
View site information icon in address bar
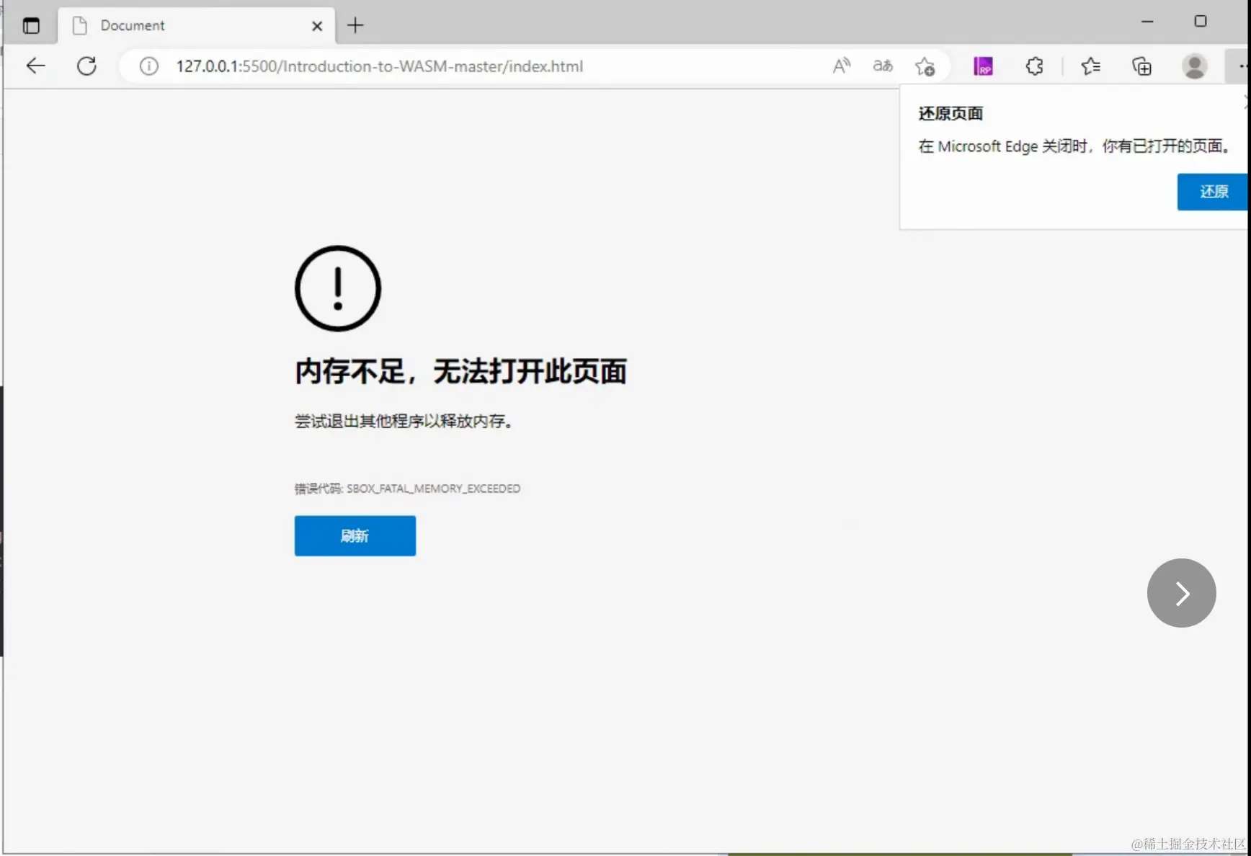[149, 66]
